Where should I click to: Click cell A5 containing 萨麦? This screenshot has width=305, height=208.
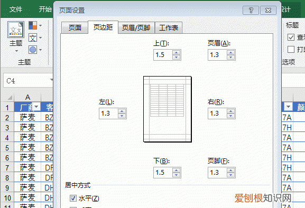tap(27, 147)
